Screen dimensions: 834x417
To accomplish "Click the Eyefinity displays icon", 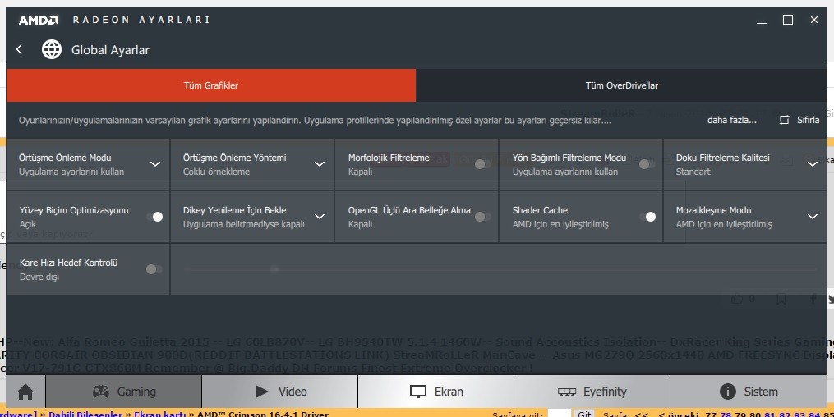I will (x=566, y=392).
